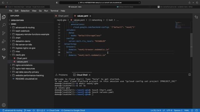Viewport: 200px width, 112px height.
Task: Click the sync changes icon in status bar
Action: [34, 110]
